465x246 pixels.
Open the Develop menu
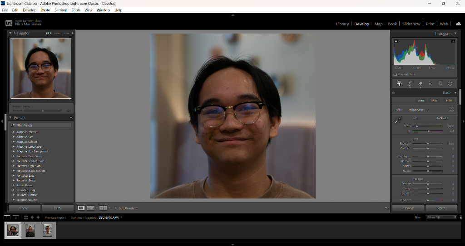[30, 10]
